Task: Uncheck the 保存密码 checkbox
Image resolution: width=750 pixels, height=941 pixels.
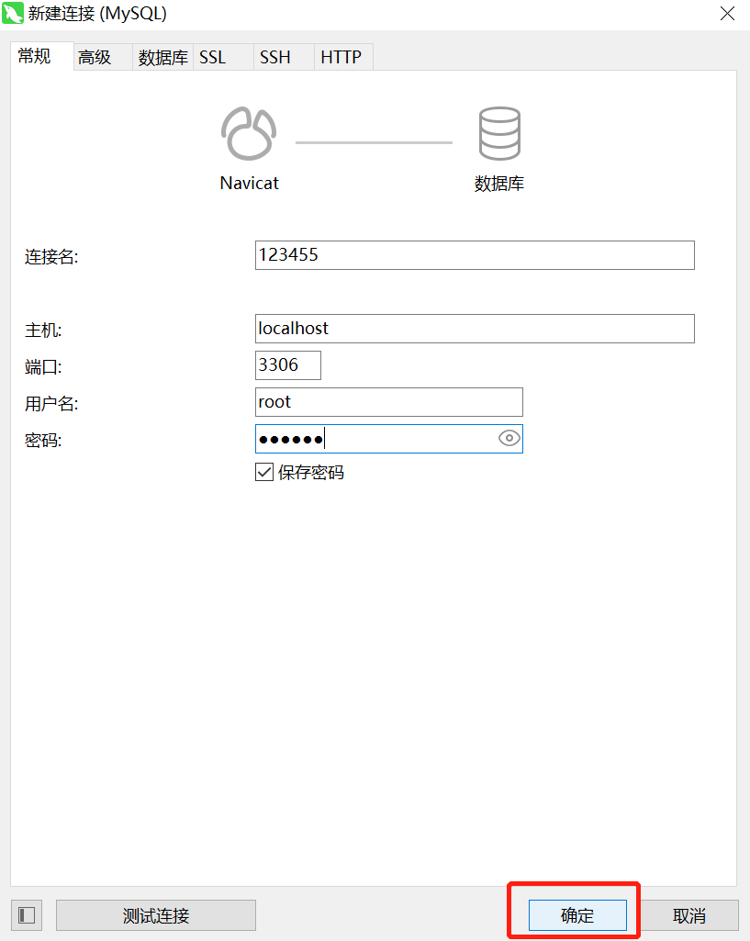Action: tap(264, 473)
